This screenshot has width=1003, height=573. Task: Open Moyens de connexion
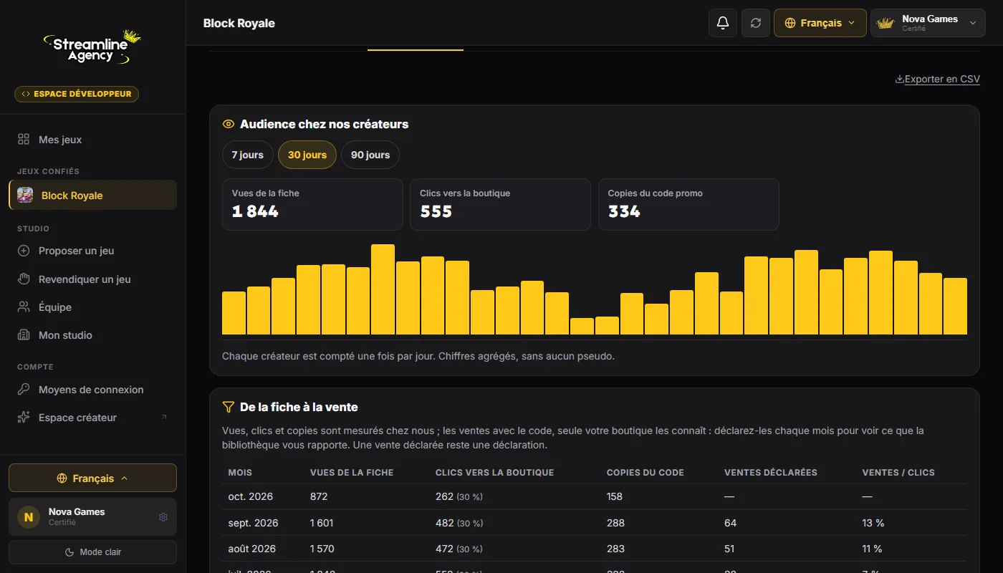(92, 390)
